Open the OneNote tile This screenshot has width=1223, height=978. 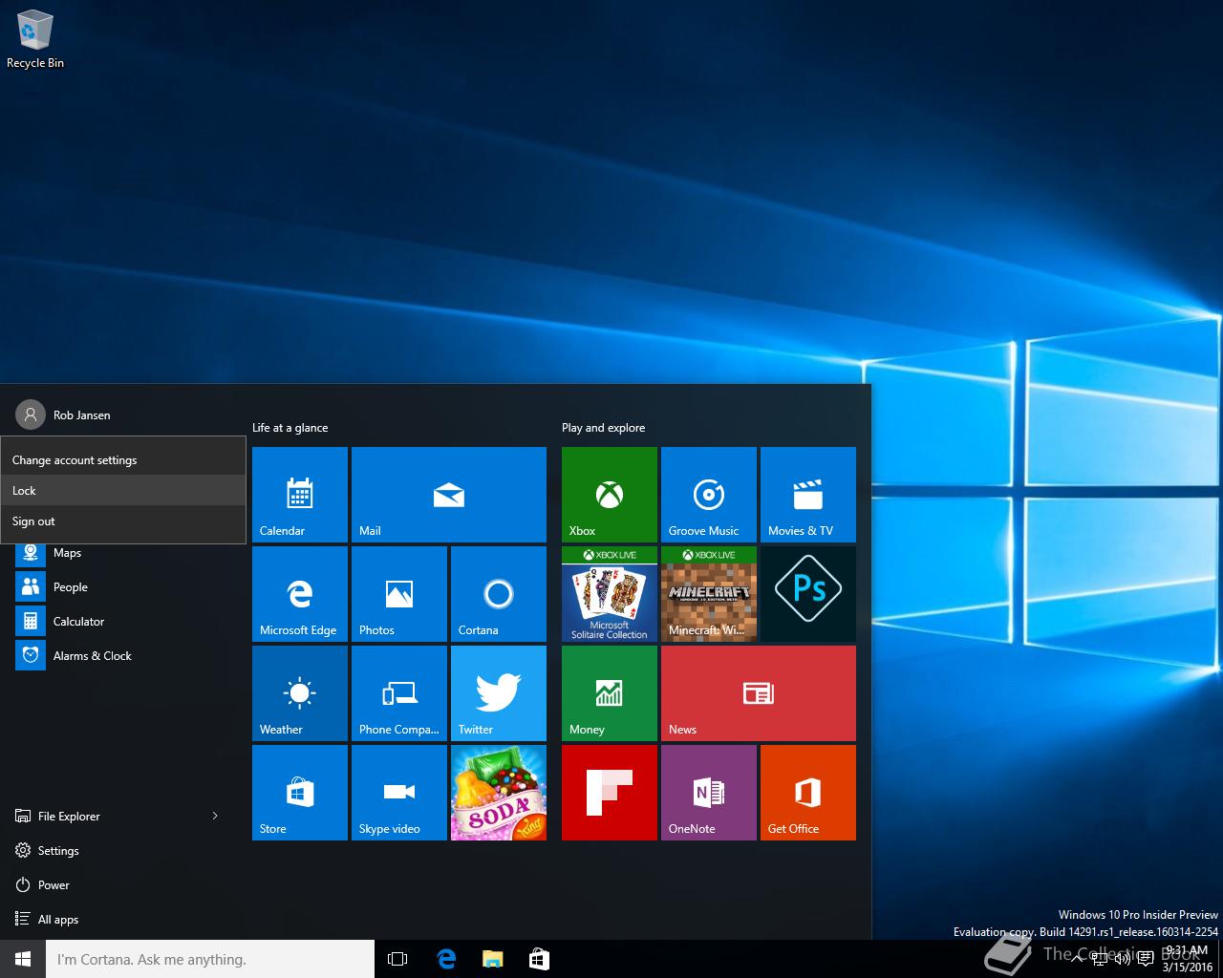point(709,793)
